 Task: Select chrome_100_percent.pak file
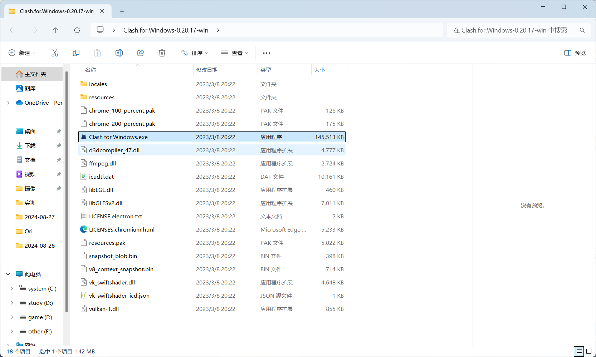212,110
